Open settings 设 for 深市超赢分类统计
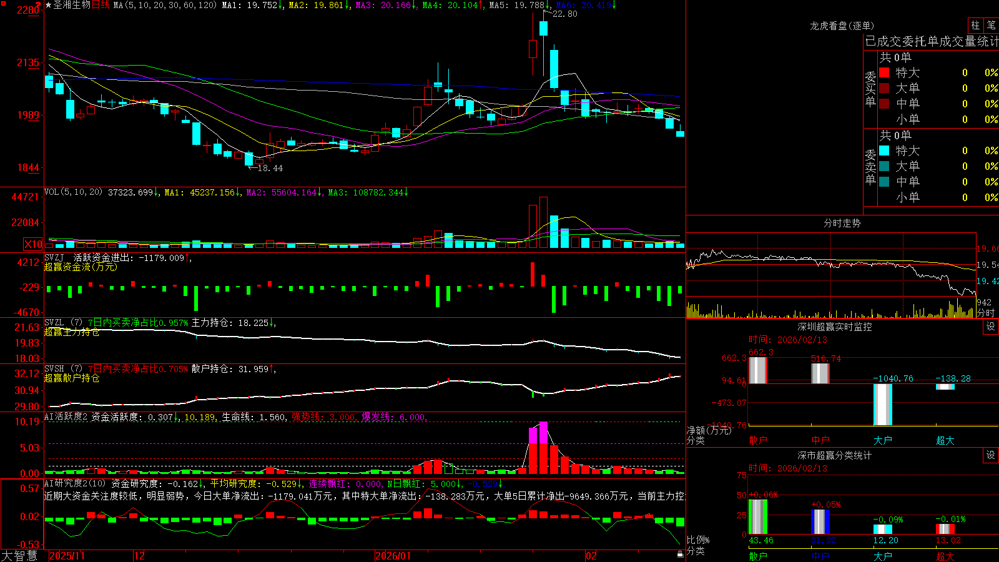Image resolution: width=999 pixels, height=562 pixels. pyautogui.click(x=991, y=455)
